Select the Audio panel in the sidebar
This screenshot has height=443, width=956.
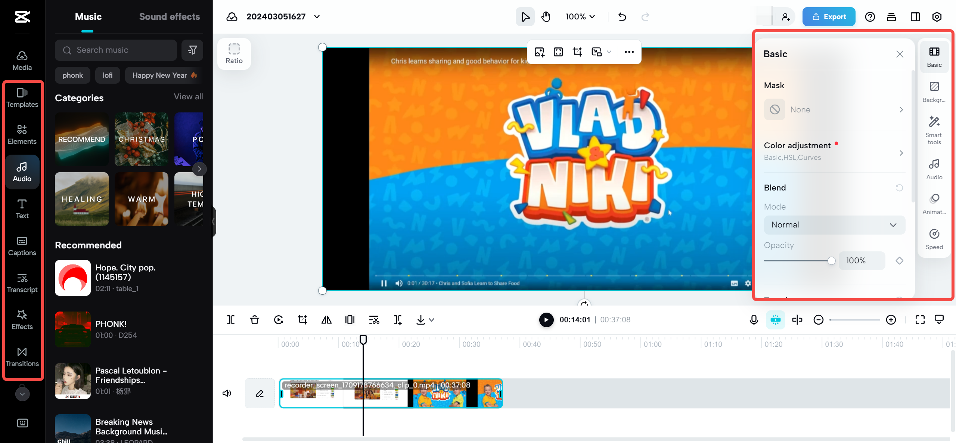click(x=22, y=171)
